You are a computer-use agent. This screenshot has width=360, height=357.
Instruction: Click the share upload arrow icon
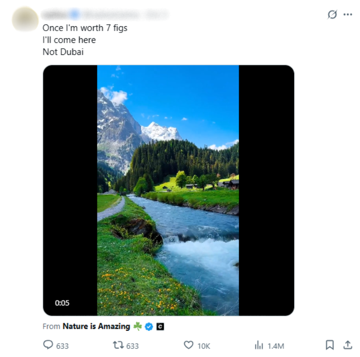(348, 345)
